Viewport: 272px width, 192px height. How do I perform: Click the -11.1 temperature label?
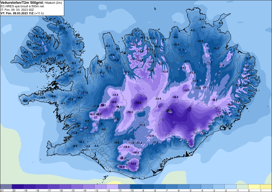click(181, 50)
